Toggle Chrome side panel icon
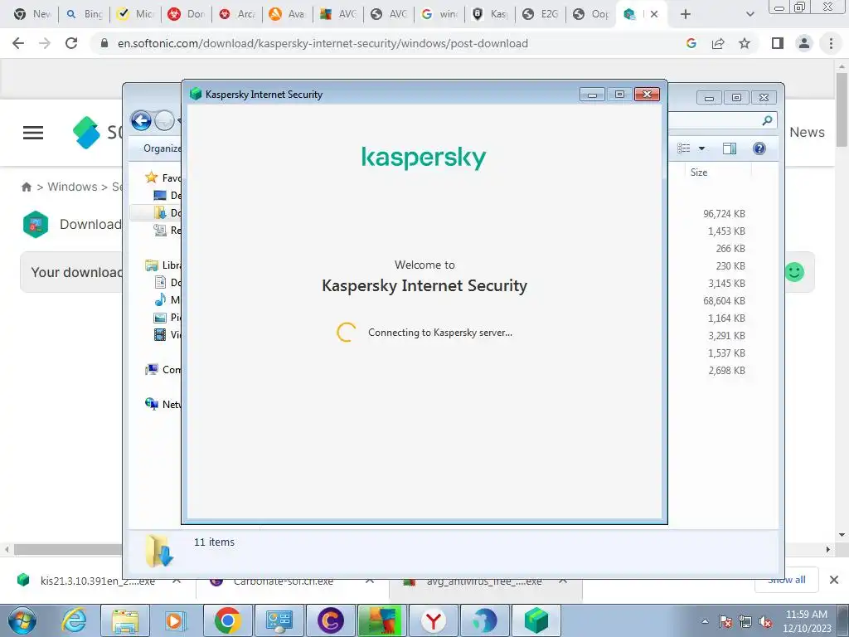Screen dimensions: 849x637 [778, 43]
